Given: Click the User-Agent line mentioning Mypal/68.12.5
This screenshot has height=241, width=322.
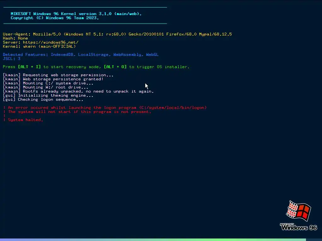Looking at the screenshot, I should click(117, 34).
